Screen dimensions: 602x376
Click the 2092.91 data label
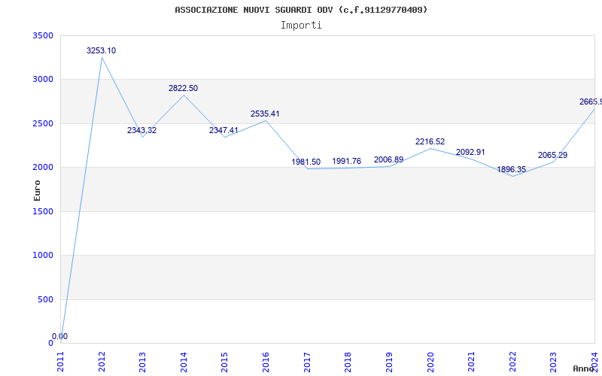pyautogui.click(x=470, y=153)
